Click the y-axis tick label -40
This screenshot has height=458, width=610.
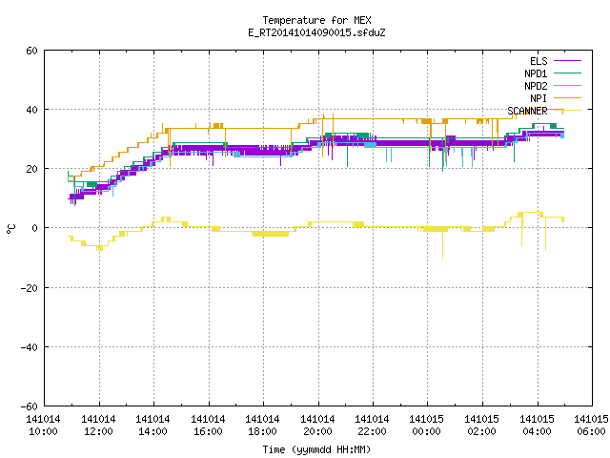[x=30, y=347]
